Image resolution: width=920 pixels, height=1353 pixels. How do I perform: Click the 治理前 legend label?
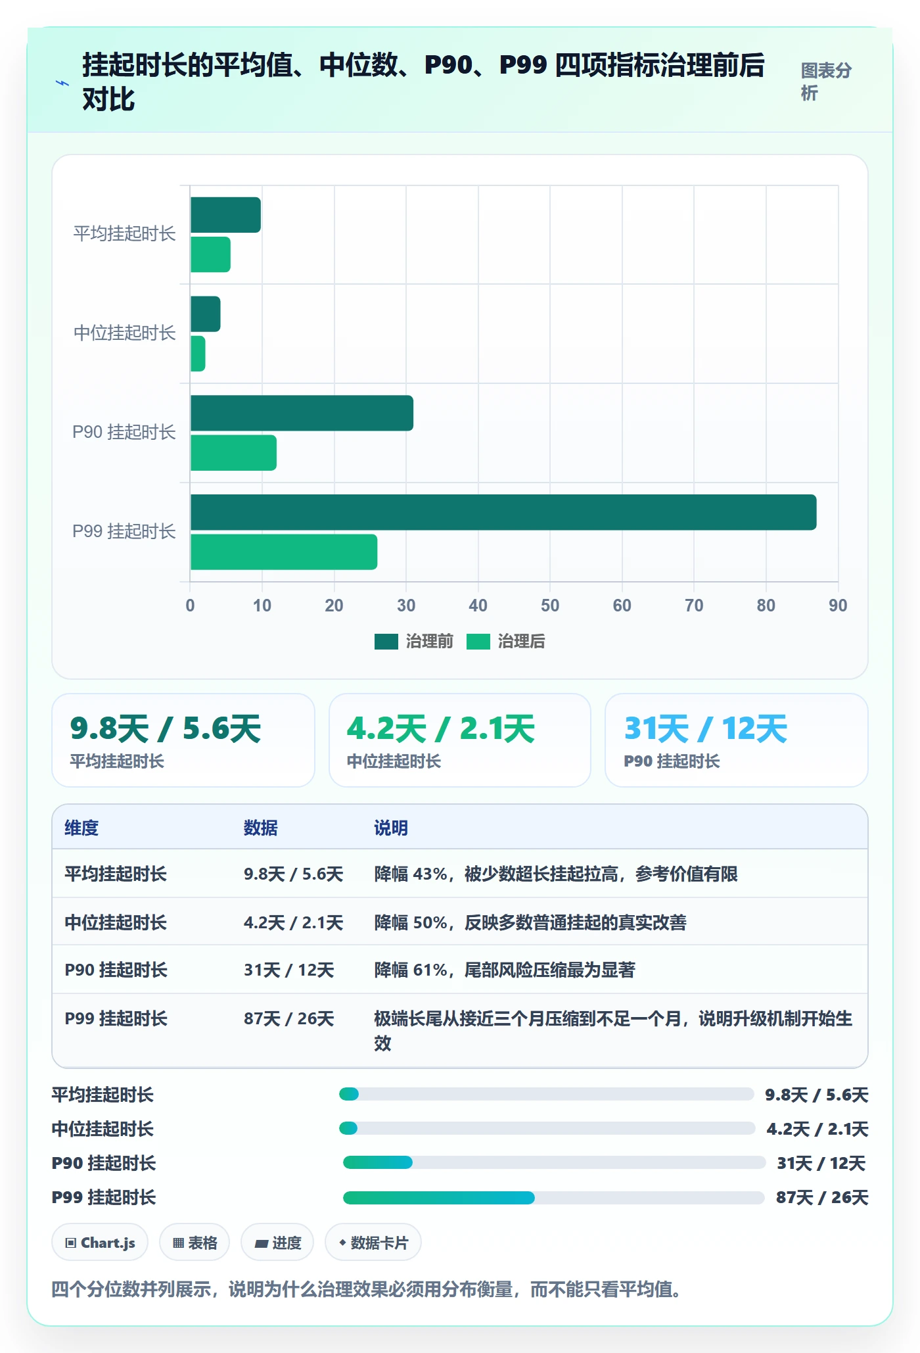[x=429, y=642]
